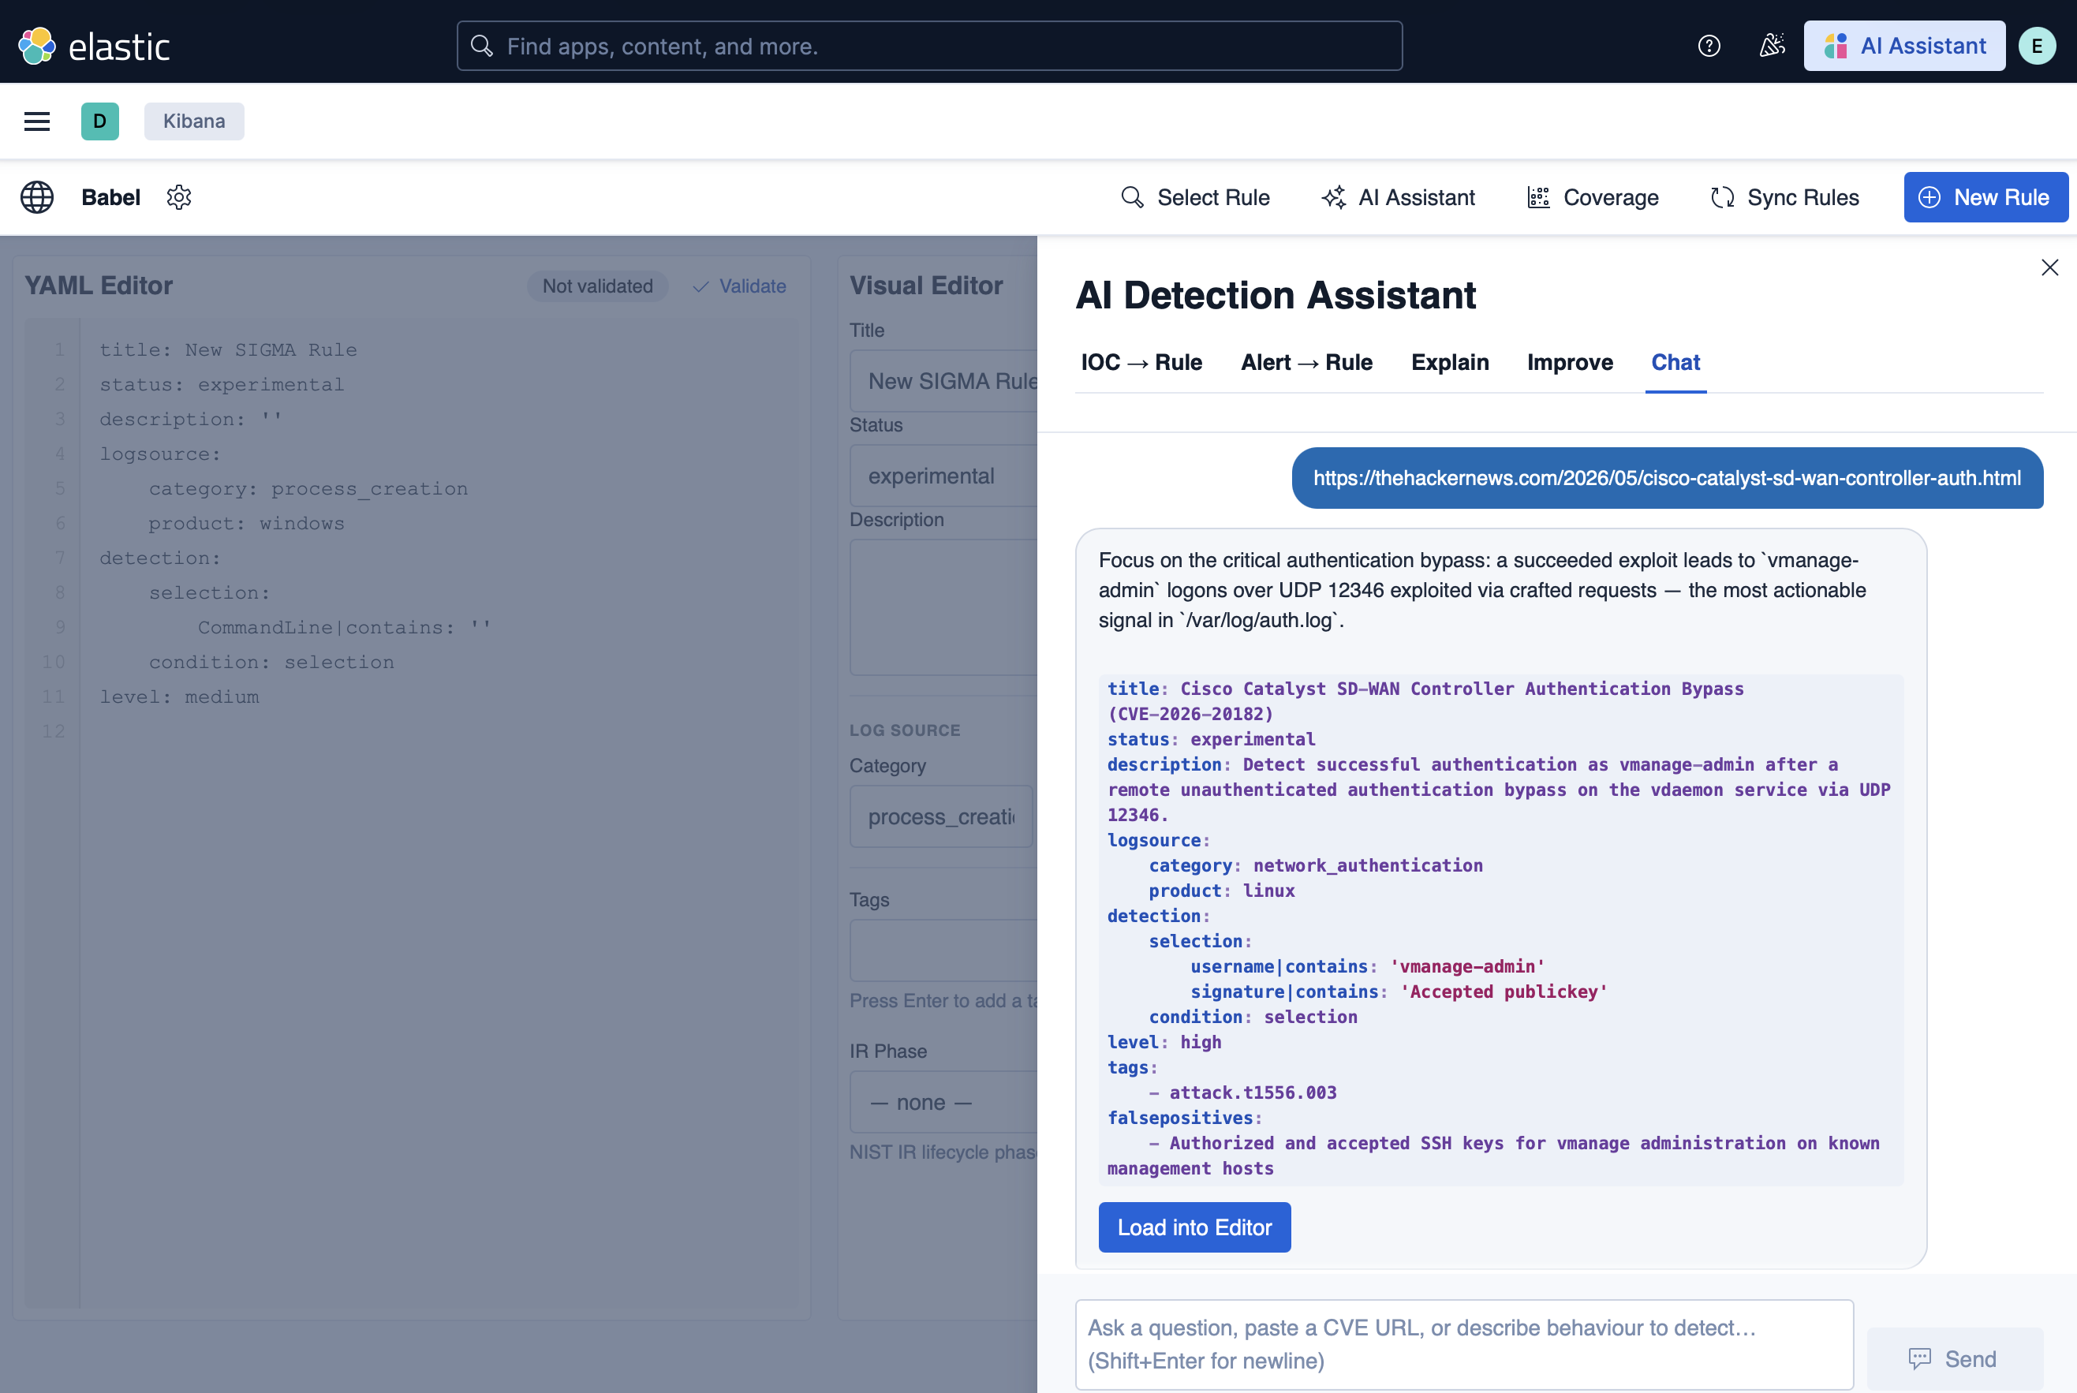Click the Babel globe icon
The height and width of the screenshot is (1393, 2077).
[37, 197]
